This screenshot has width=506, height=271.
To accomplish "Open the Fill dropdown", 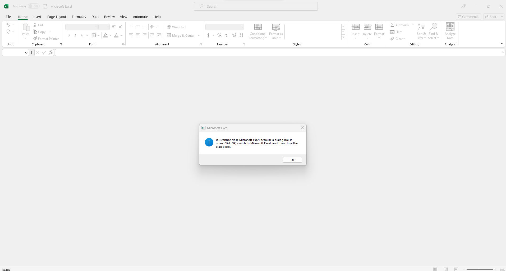I will tap(396, 32).
